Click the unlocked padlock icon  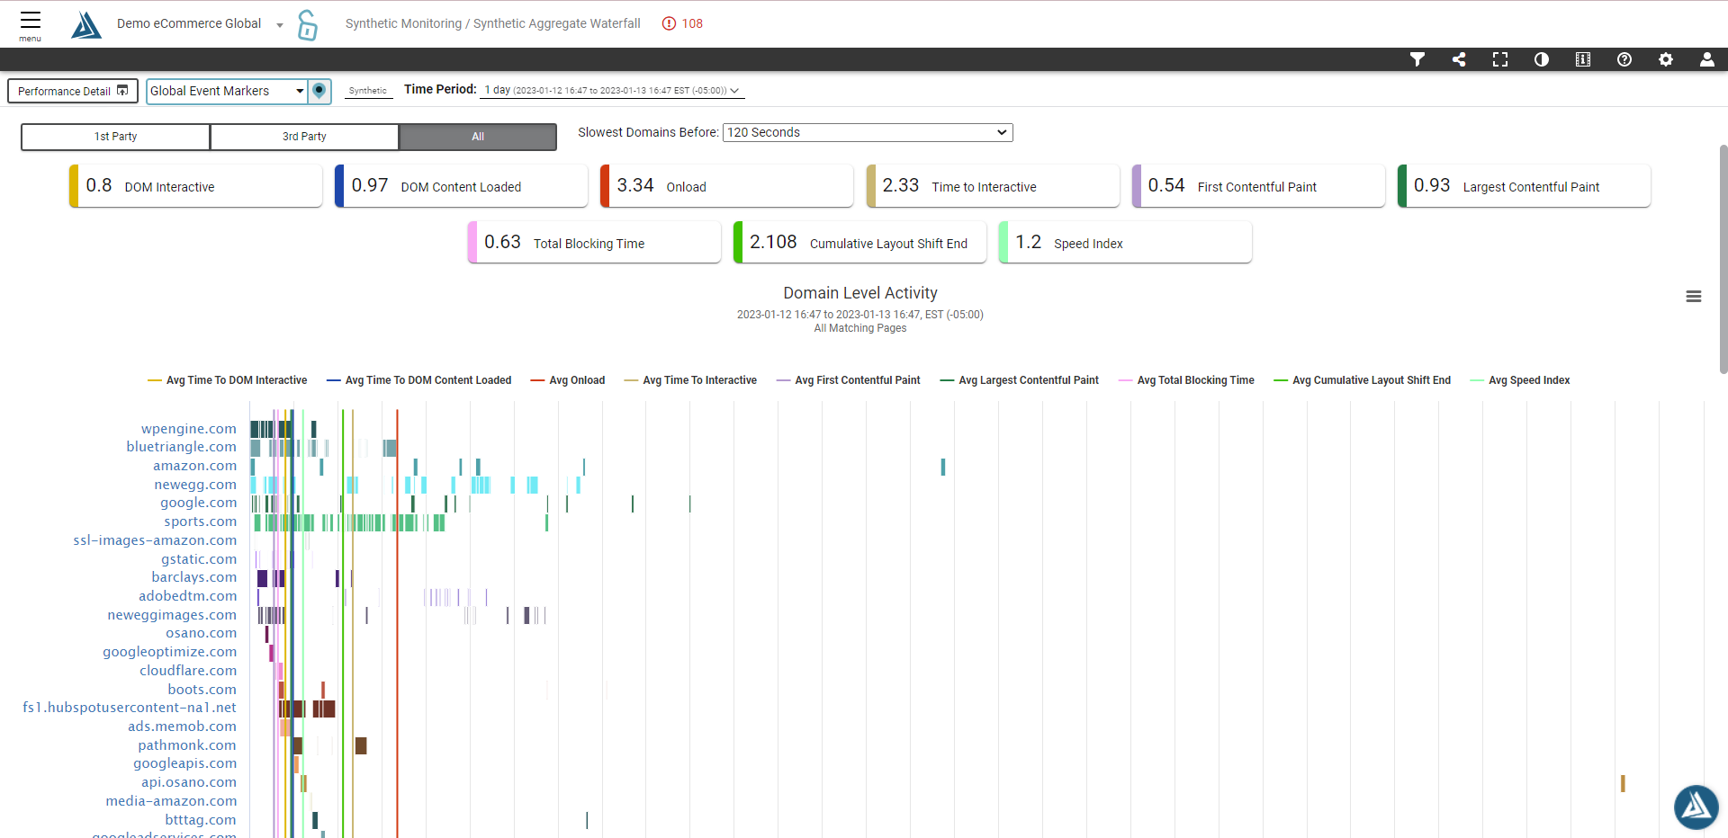tap(308, 25)
